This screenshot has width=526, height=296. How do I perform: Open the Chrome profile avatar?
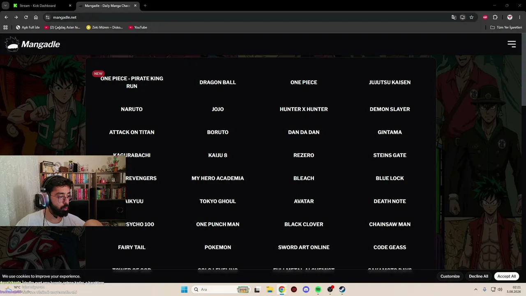pyautogui.click(x=510, y=17)
